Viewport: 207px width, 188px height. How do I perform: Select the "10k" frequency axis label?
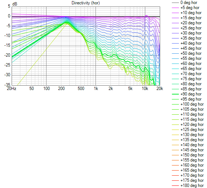point(145,89)
